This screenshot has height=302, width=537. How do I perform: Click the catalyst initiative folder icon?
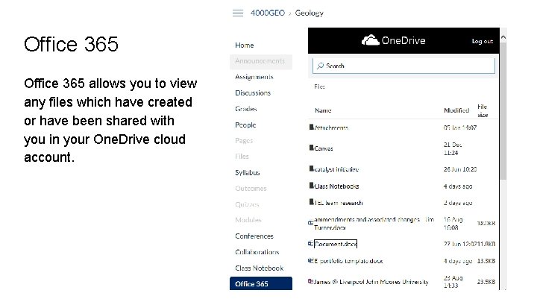click(311, 169)
